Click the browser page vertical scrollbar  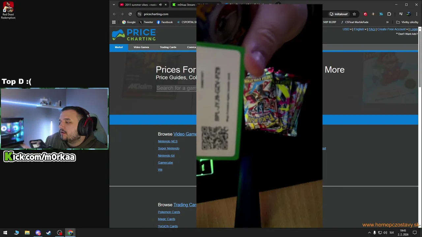click(x=420, y=59)
